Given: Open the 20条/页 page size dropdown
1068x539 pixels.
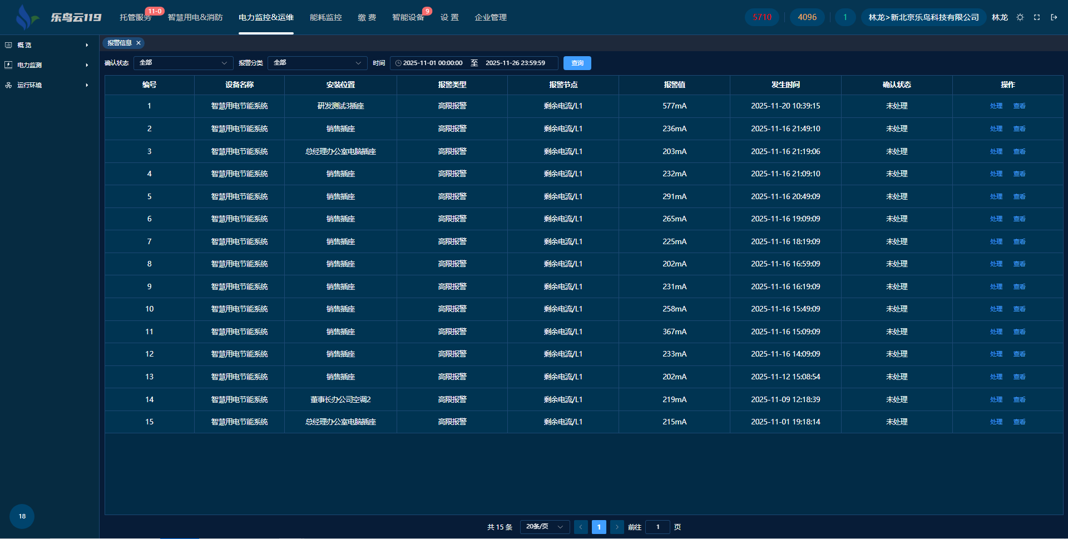Looking at the screenshot, I should click(x=545, y=527).
